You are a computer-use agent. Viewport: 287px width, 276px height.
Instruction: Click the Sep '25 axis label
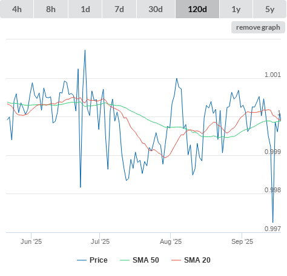pos(242,241)
